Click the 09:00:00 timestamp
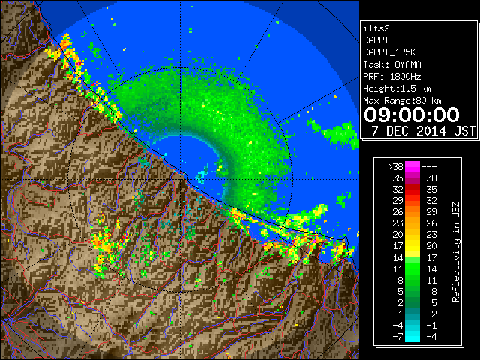480x360 pixels. click(x=412, y=115)
